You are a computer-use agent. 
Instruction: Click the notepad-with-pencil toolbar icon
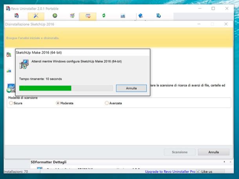tap(72, 16)
